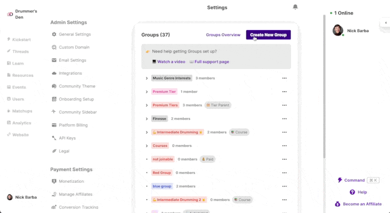Click the settings panel vertical scrollbar
Viewport: 390px width, 213px height.
click(324, 86)
